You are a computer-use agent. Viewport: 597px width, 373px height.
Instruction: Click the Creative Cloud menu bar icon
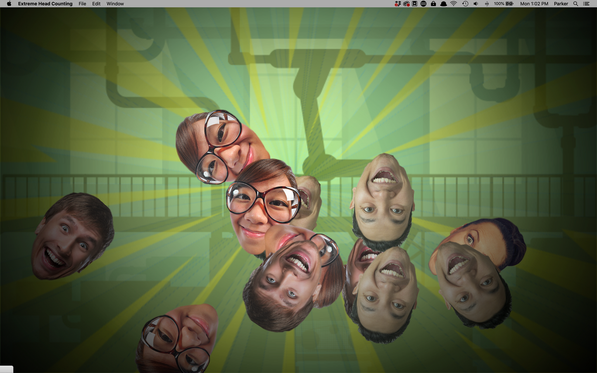click(407, 4)
